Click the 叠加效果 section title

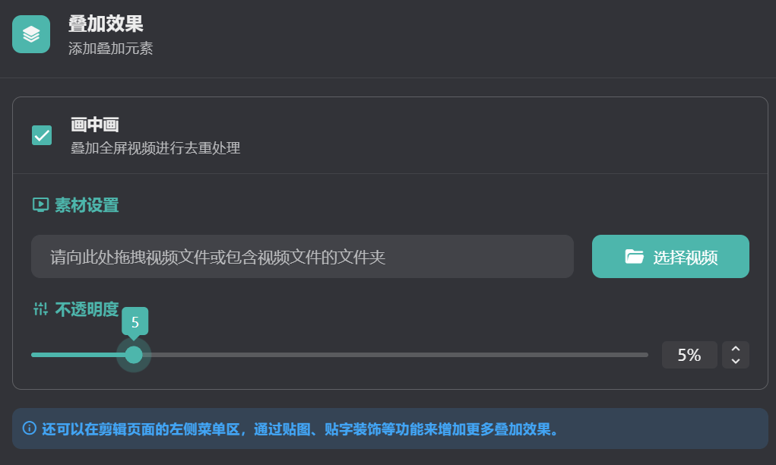coord(106,24)
